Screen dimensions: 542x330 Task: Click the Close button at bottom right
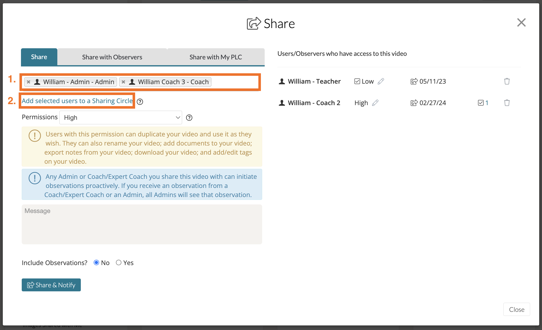click(516, 309)
